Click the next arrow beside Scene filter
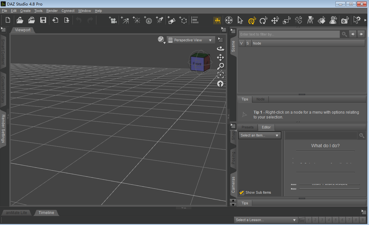 [x=361, y=34]
